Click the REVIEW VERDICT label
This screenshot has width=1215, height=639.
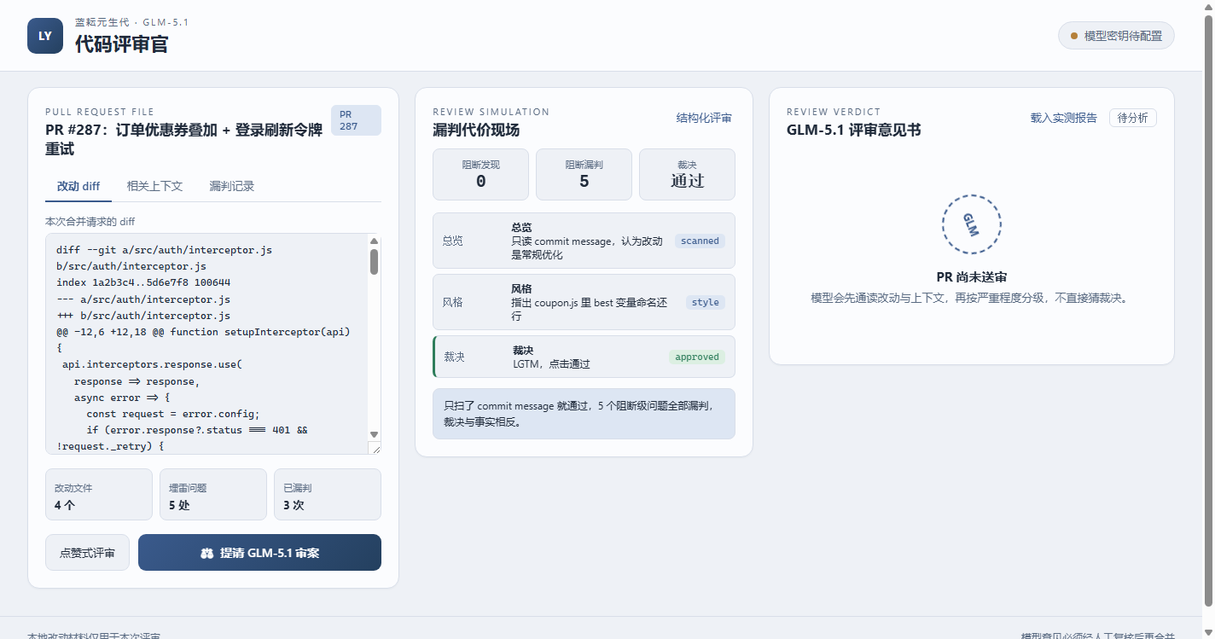[x=834, y=112]
